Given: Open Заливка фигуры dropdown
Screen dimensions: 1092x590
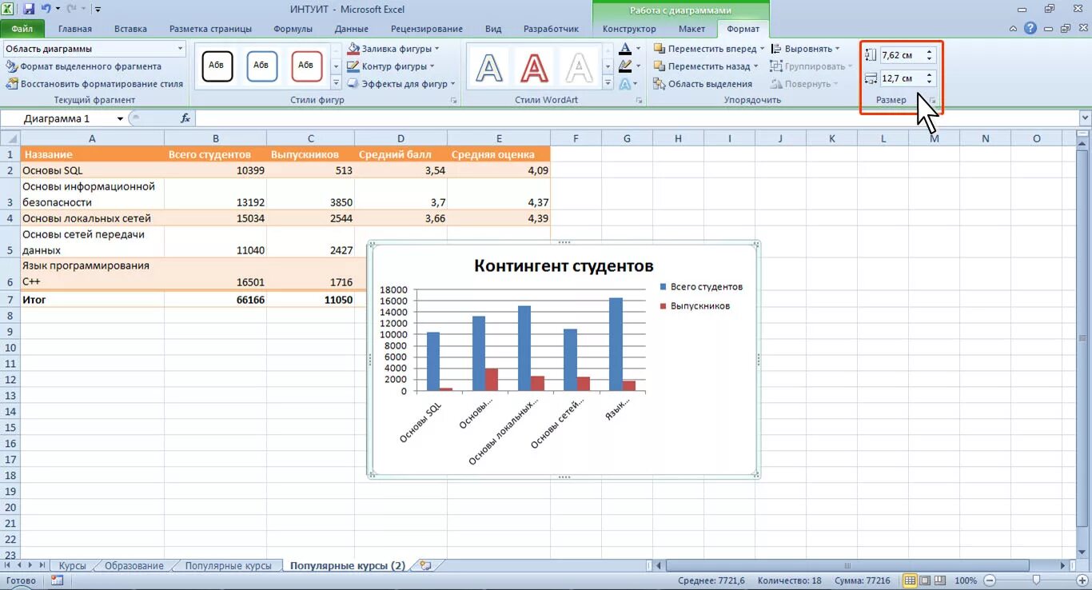Looking at the screenshot, I should [393, 49].
